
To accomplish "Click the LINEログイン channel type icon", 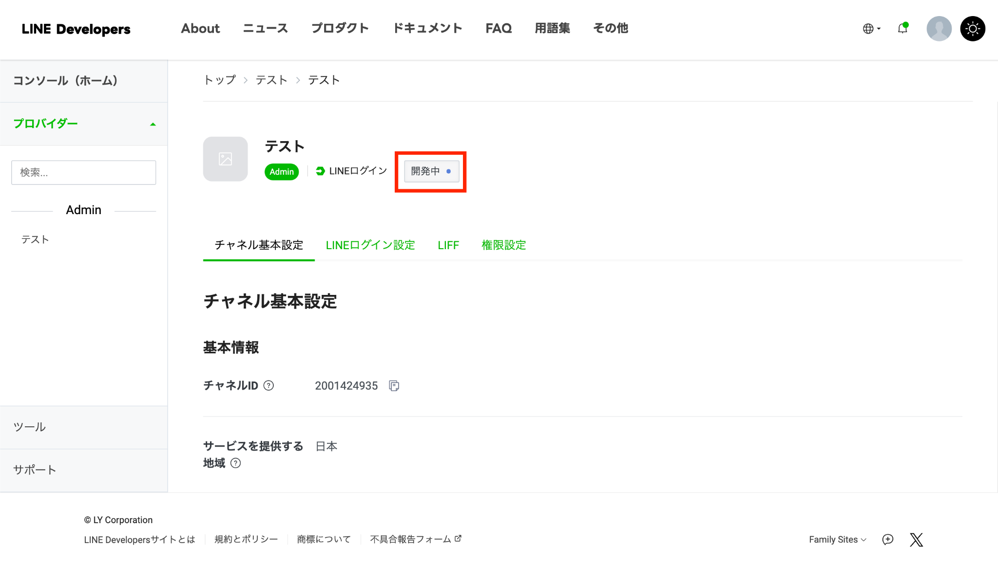I will coord(320,171).
